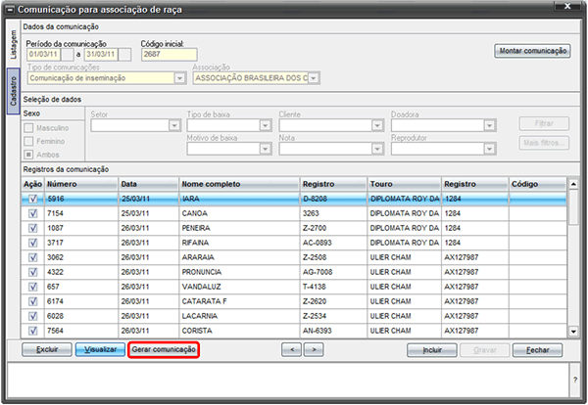Toggle checkbox for 657 VANDALUZ
588x405 pixels.
click(33, 287)
